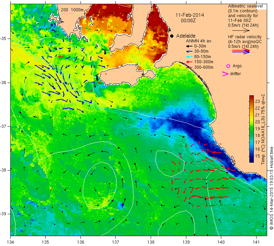Click the colorbar value 15
The image size is (274, 246).
coord(258,156)
